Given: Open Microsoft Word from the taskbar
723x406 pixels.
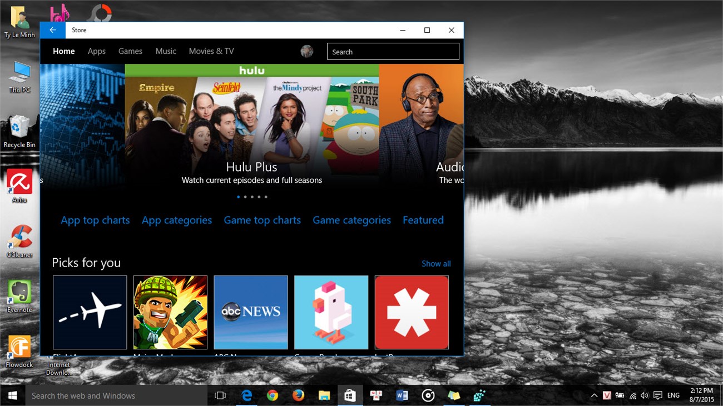Looking at the screenshot, I should [402, 395].
